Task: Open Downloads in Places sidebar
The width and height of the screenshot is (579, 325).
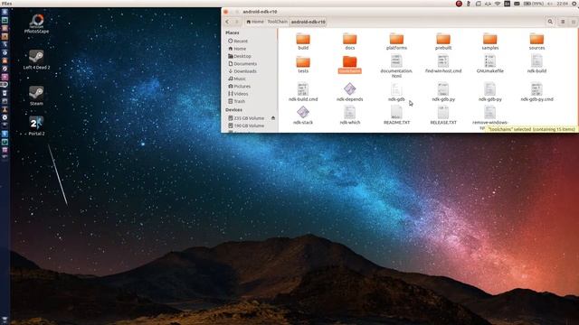Action: point(242,71)
